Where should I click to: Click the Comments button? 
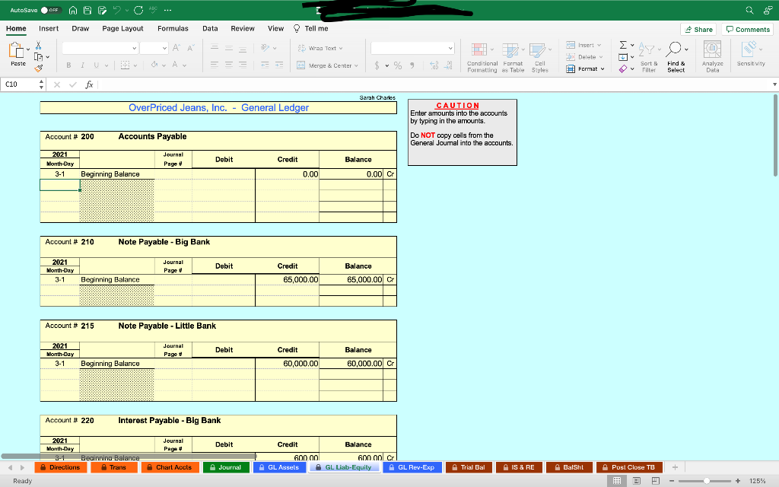click(747, 28)
